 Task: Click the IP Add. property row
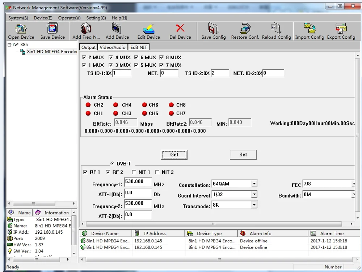39,232
